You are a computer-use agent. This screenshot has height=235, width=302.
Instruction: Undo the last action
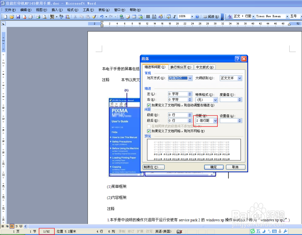(102, 17)
